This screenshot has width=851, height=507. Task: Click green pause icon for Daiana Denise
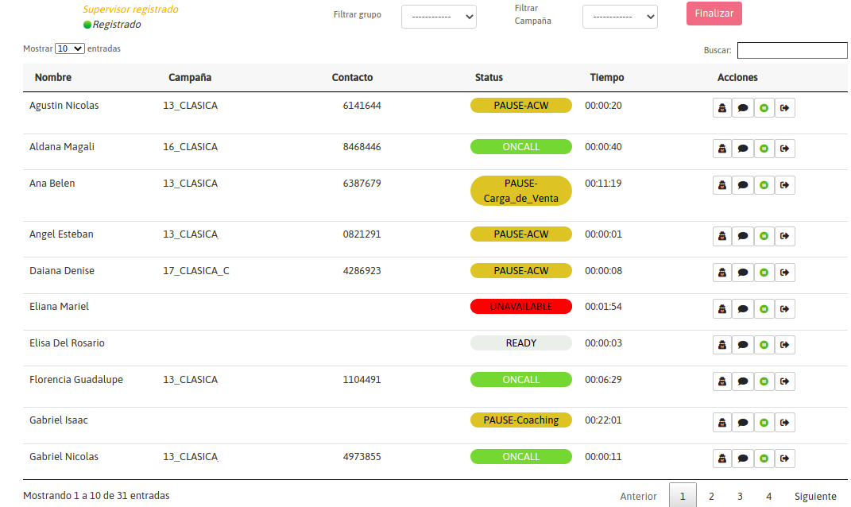coord(764,273)
